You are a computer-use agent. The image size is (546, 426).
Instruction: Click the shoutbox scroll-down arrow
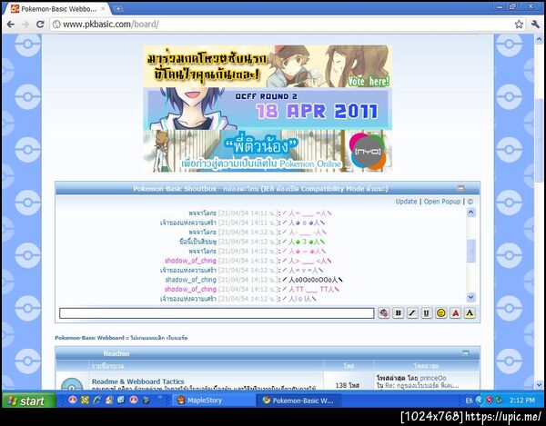[470, 297]
